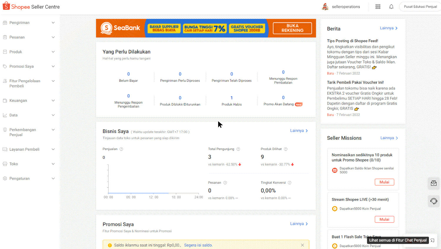Image resolution: width=441 pixels, height=249 pixels.
Task: Click the floating customer support headset icon
Action: 433,201
